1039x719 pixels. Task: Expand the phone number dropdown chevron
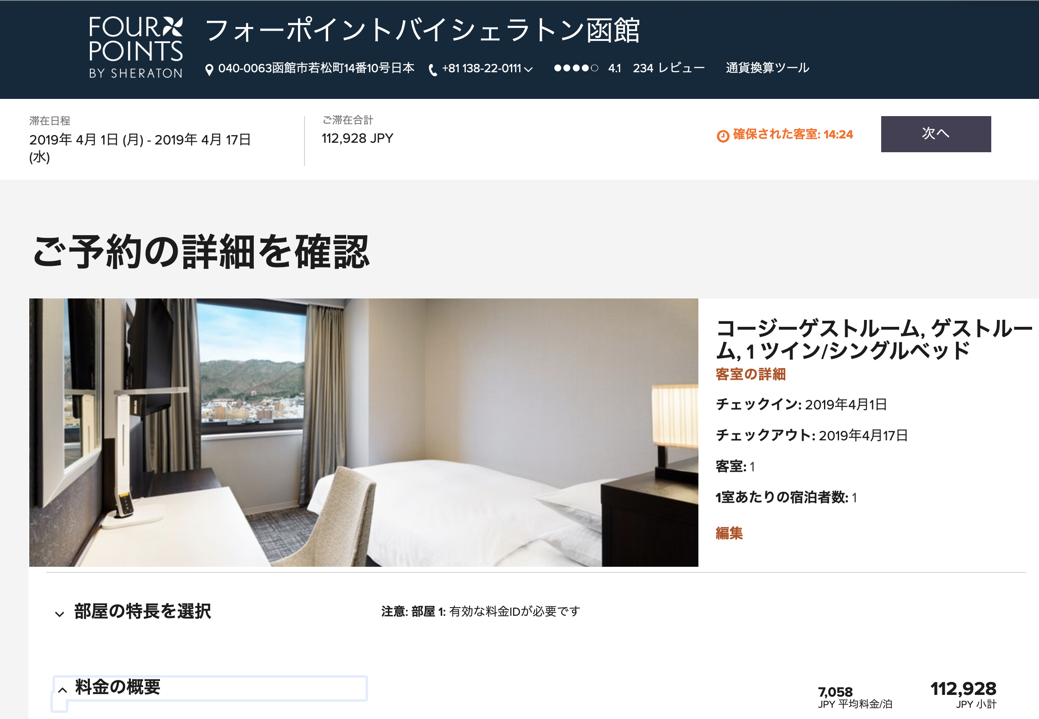[x=529, y=69]
